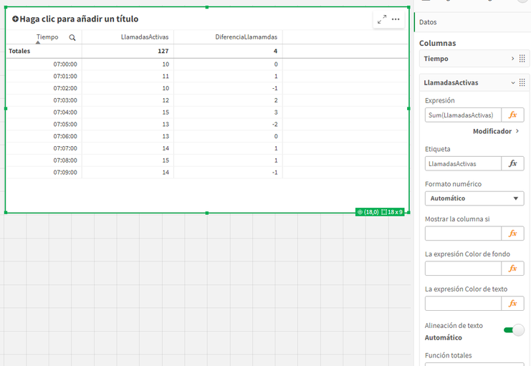This screenshot has height=366, width=531.
Task: Click LlamadasActivas value 12 in 07:03:00 row
Action: pos(166,100)
